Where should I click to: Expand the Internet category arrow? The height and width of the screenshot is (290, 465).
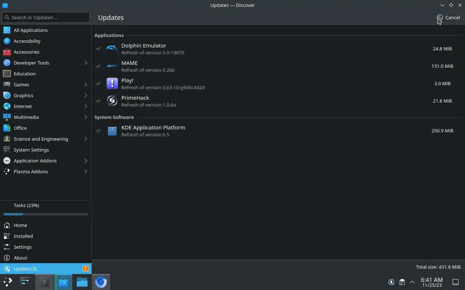[x=86, y=106]
